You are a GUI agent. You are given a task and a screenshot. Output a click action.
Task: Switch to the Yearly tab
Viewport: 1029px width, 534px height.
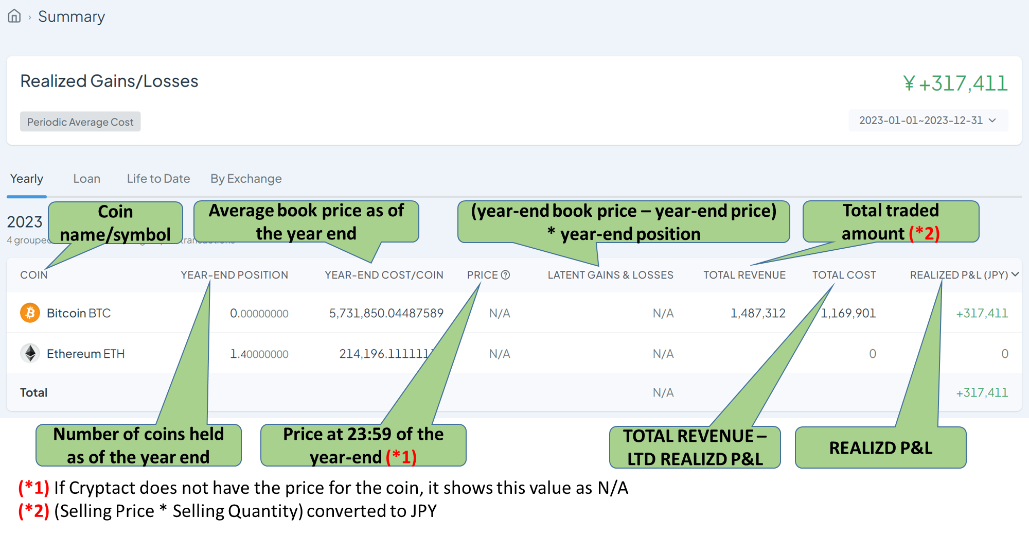pyautogui.click(x=27, y=179)
